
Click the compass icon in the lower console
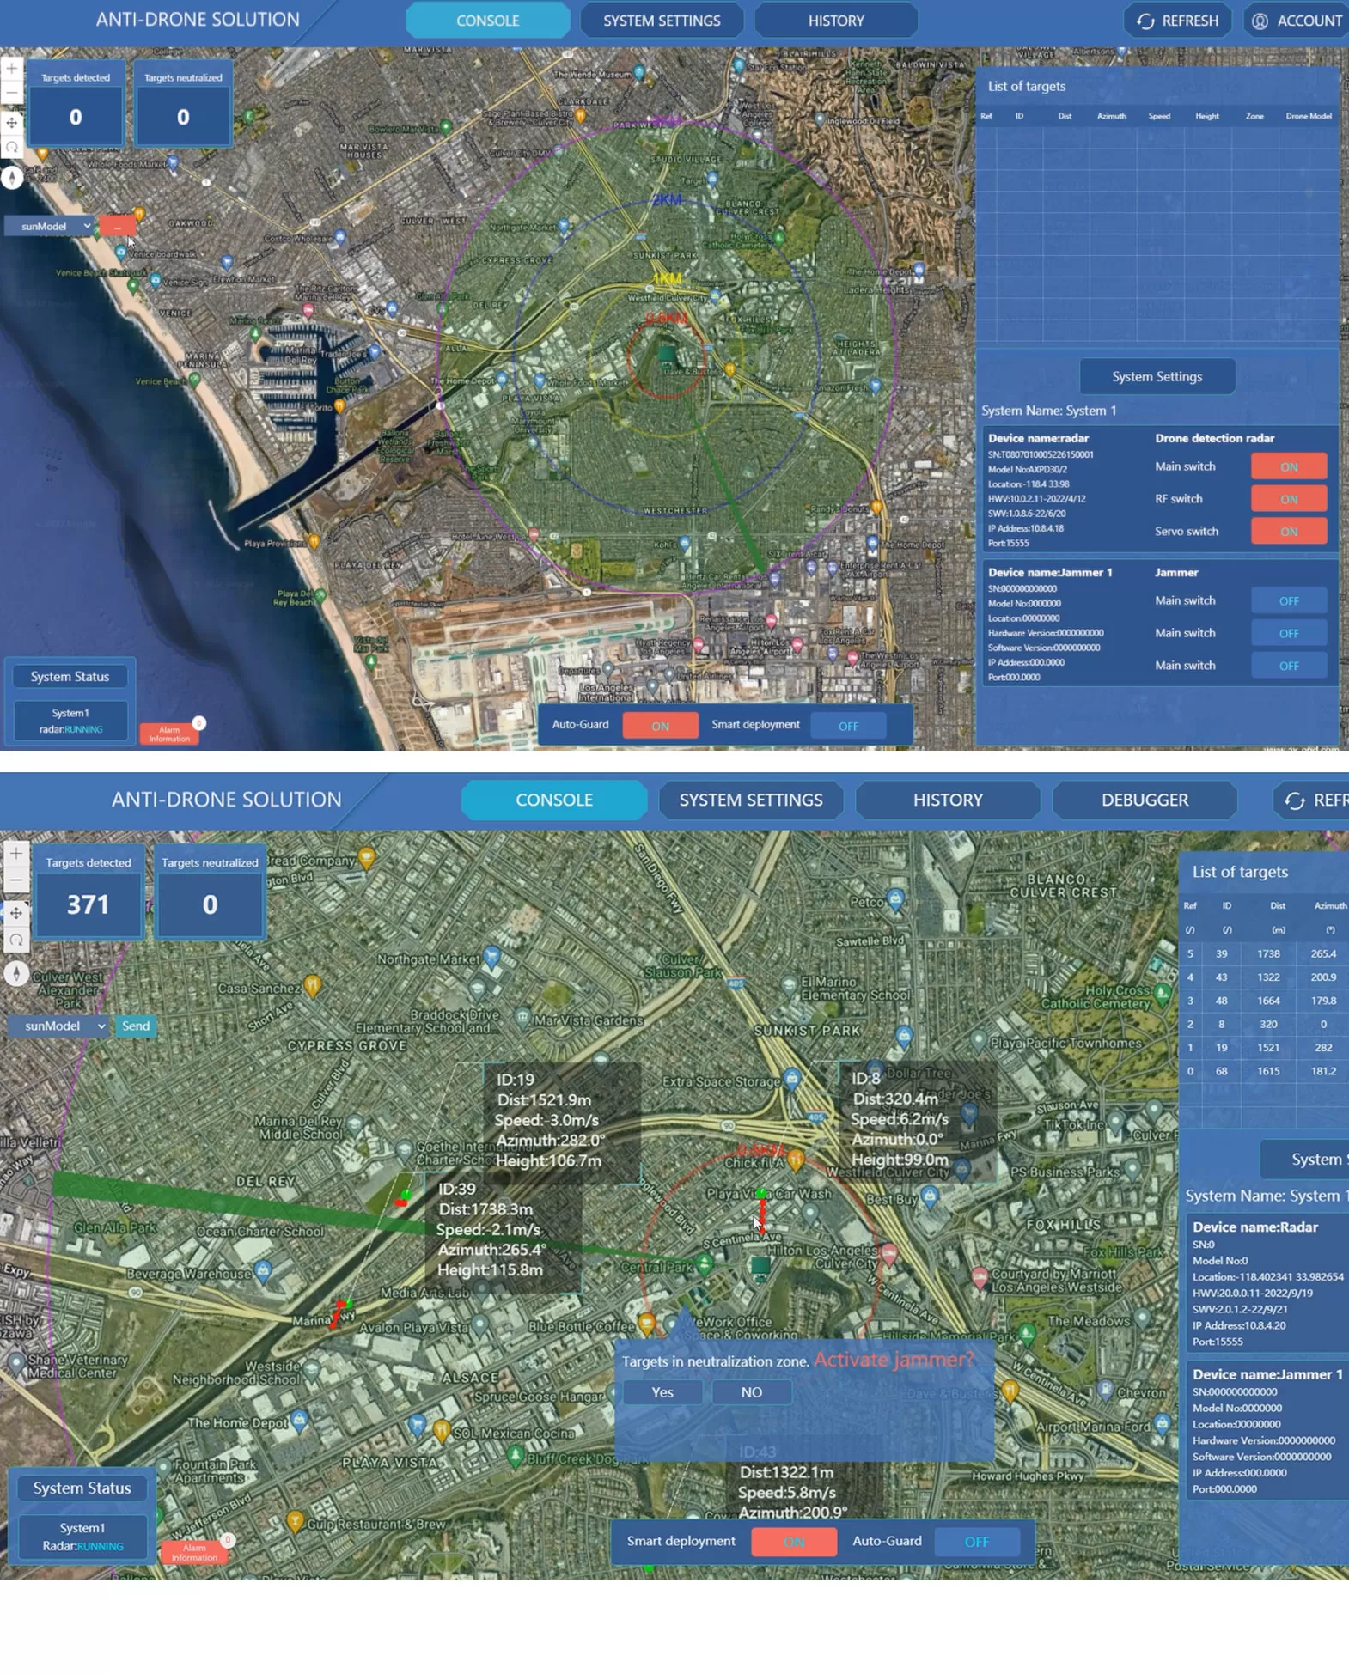coord(15,973)
